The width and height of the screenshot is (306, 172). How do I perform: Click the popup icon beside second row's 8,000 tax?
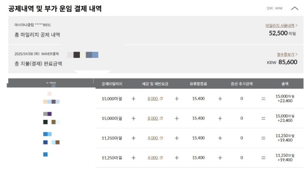(x=161, y=118)
